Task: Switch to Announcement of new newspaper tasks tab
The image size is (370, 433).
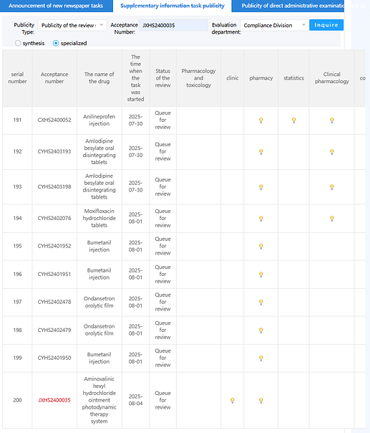Action: tap(56, 6)
